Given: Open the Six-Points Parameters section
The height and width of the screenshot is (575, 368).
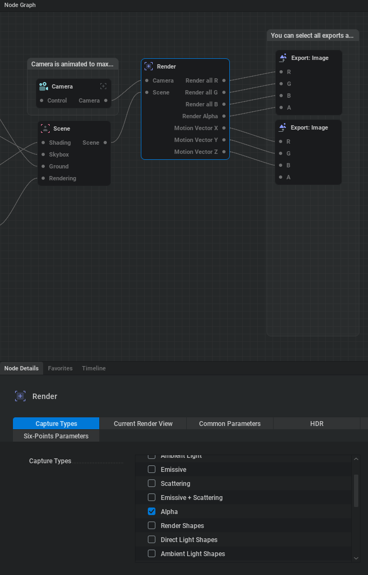Looking at the screenshot, I should pyautogui.click(x=56, y=436).
